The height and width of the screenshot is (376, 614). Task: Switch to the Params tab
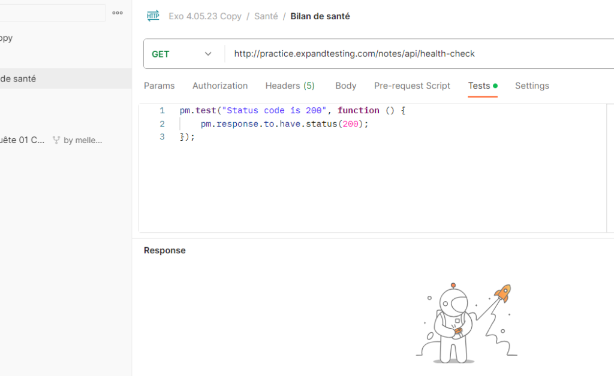point(159,86)
